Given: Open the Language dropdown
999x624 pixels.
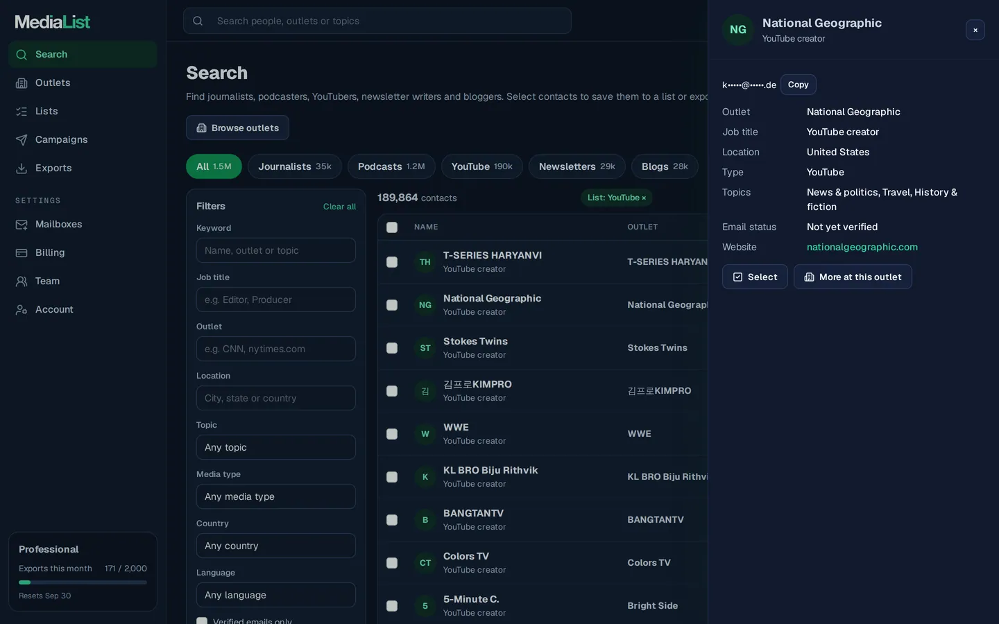Looking at the screenshot, I should (276, 595).
